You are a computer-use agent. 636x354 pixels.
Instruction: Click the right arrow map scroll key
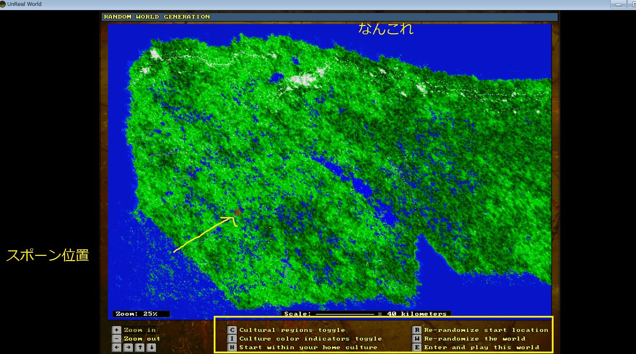point(128,347)
